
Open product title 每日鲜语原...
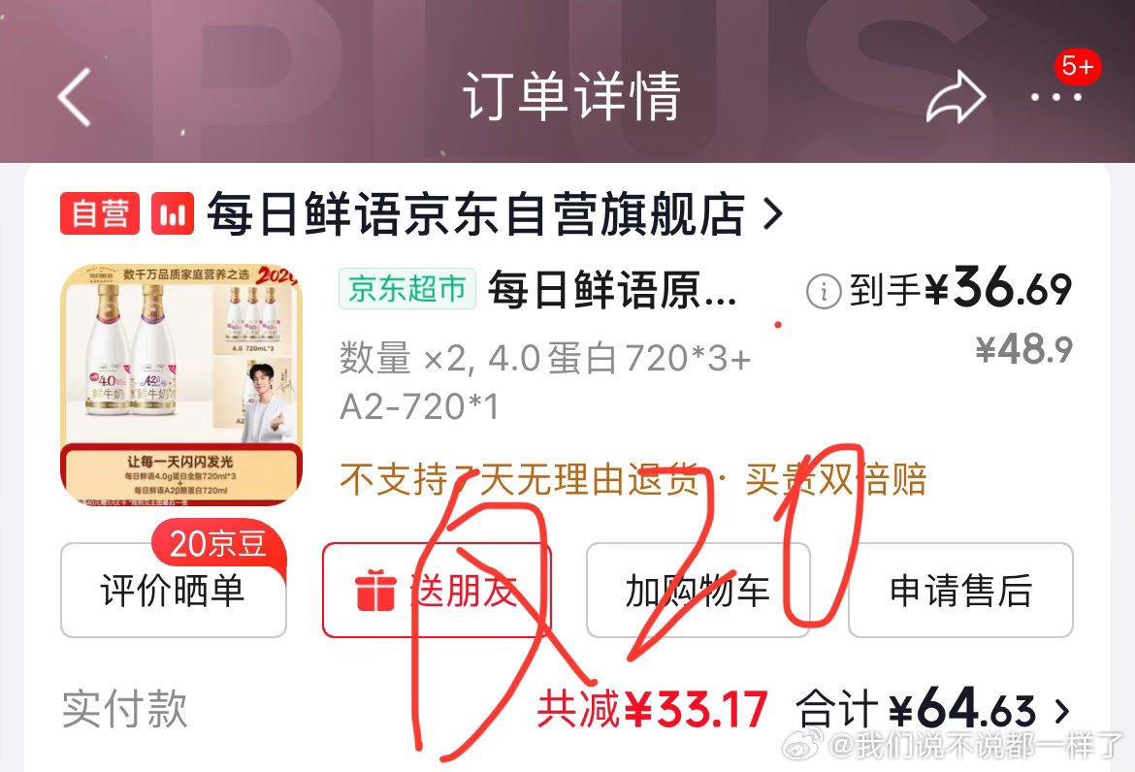coord(612,289)
